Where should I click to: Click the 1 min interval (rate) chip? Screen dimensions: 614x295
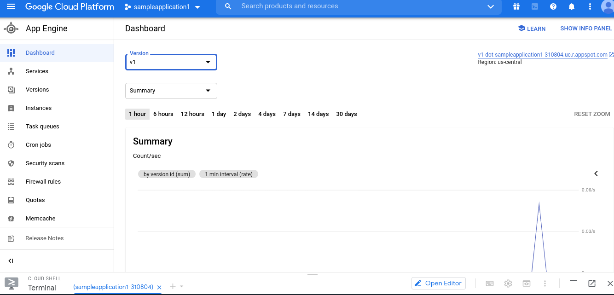(x=229, y=174)
